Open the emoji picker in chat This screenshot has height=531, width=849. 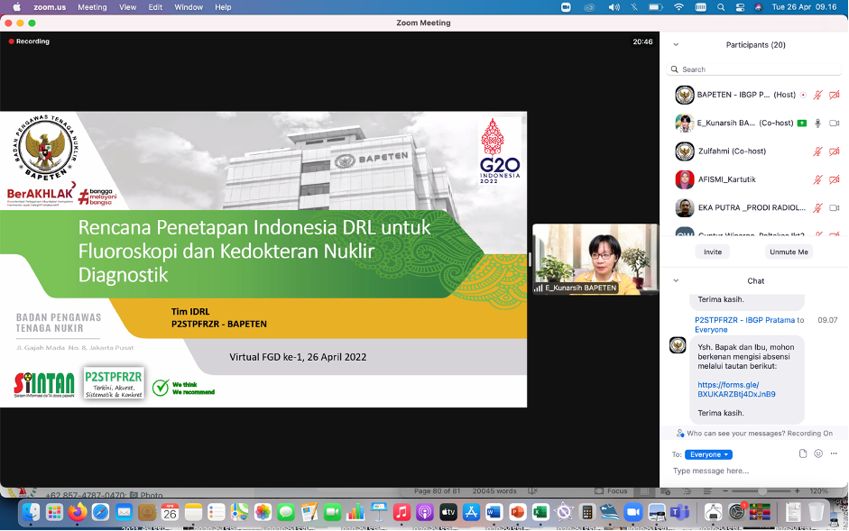818,453
